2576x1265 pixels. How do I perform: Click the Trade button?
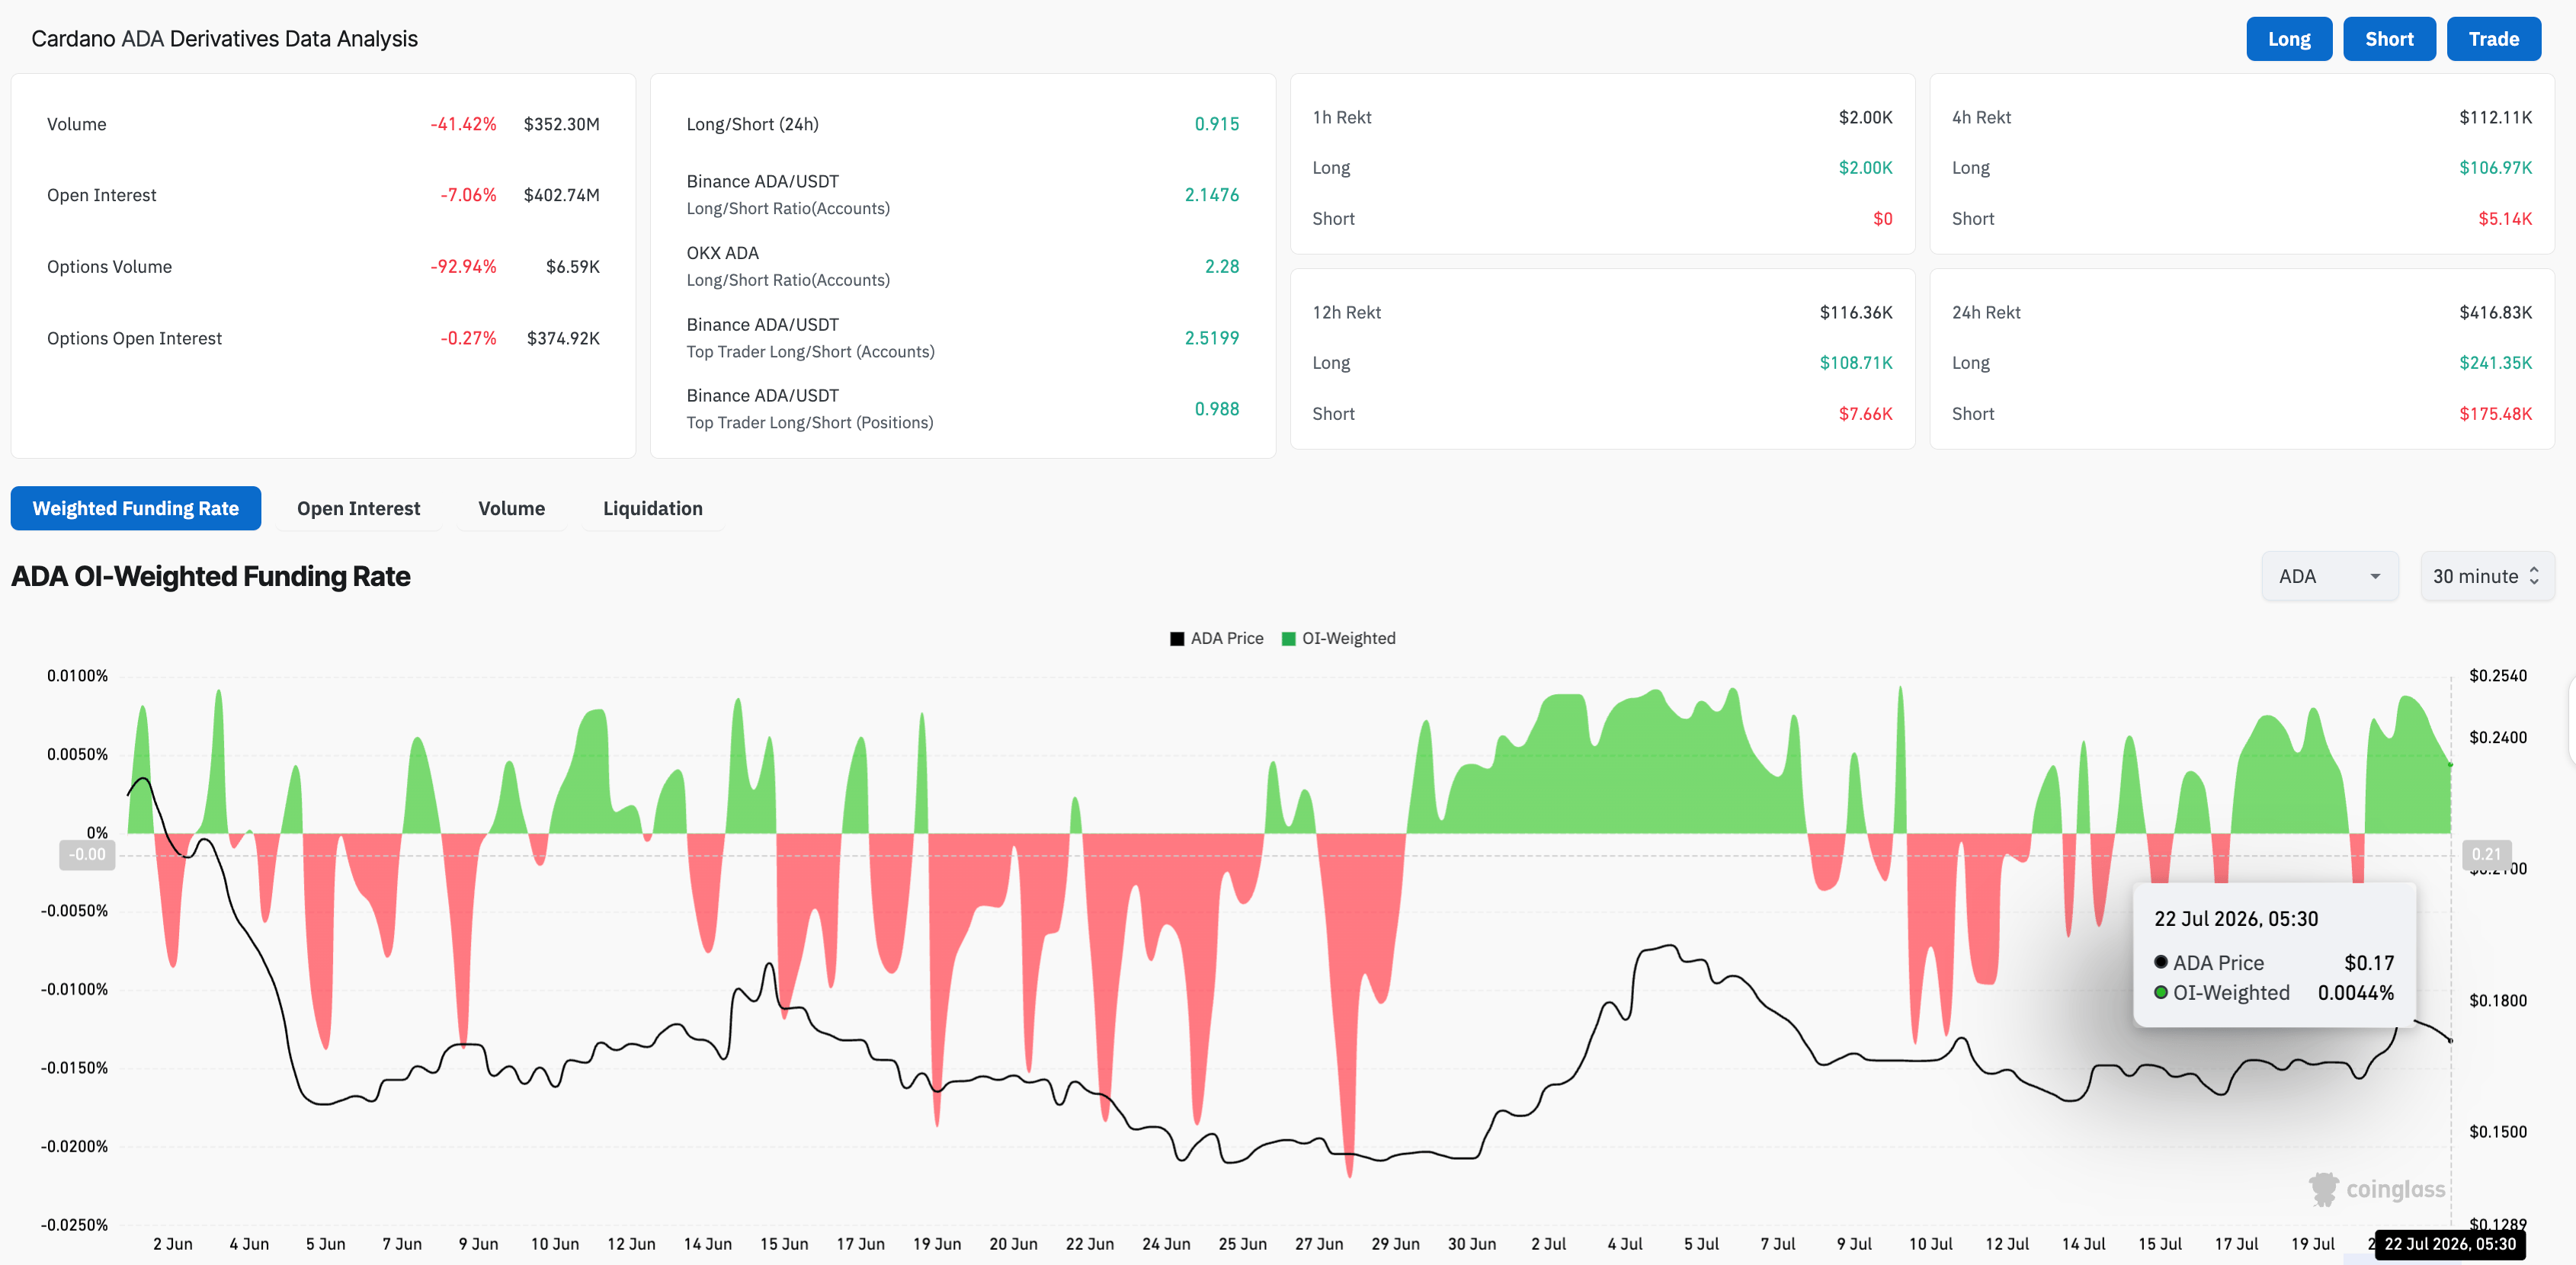click(2493, 39)
